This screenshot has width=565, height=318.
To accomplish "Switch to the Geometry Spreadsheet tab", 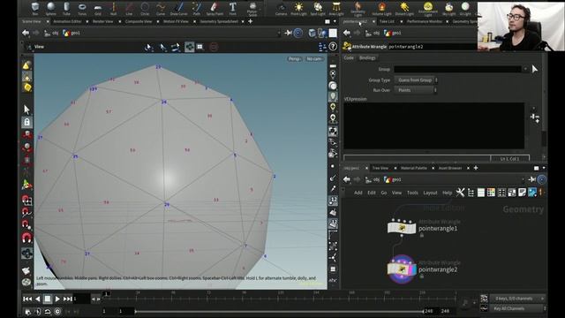I will (219, 21).
